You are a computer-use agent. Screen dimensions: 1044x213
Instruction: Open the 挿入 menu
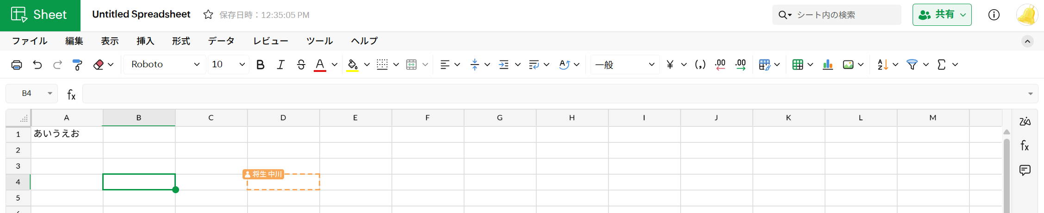click(145, 41)
